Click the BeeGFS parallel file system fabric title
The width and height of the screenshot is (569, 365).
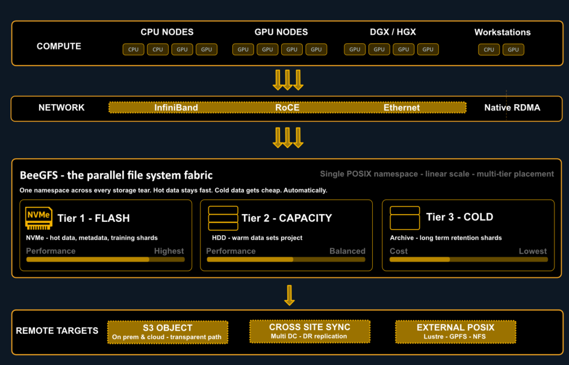(x=116, y=175)
